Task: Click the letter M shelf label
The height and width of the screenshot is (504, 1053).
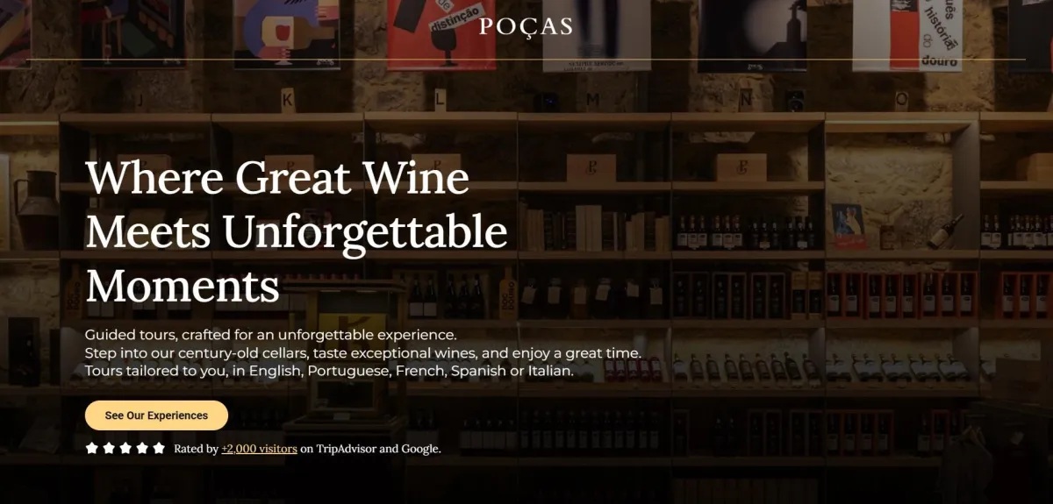Action: 593,99
